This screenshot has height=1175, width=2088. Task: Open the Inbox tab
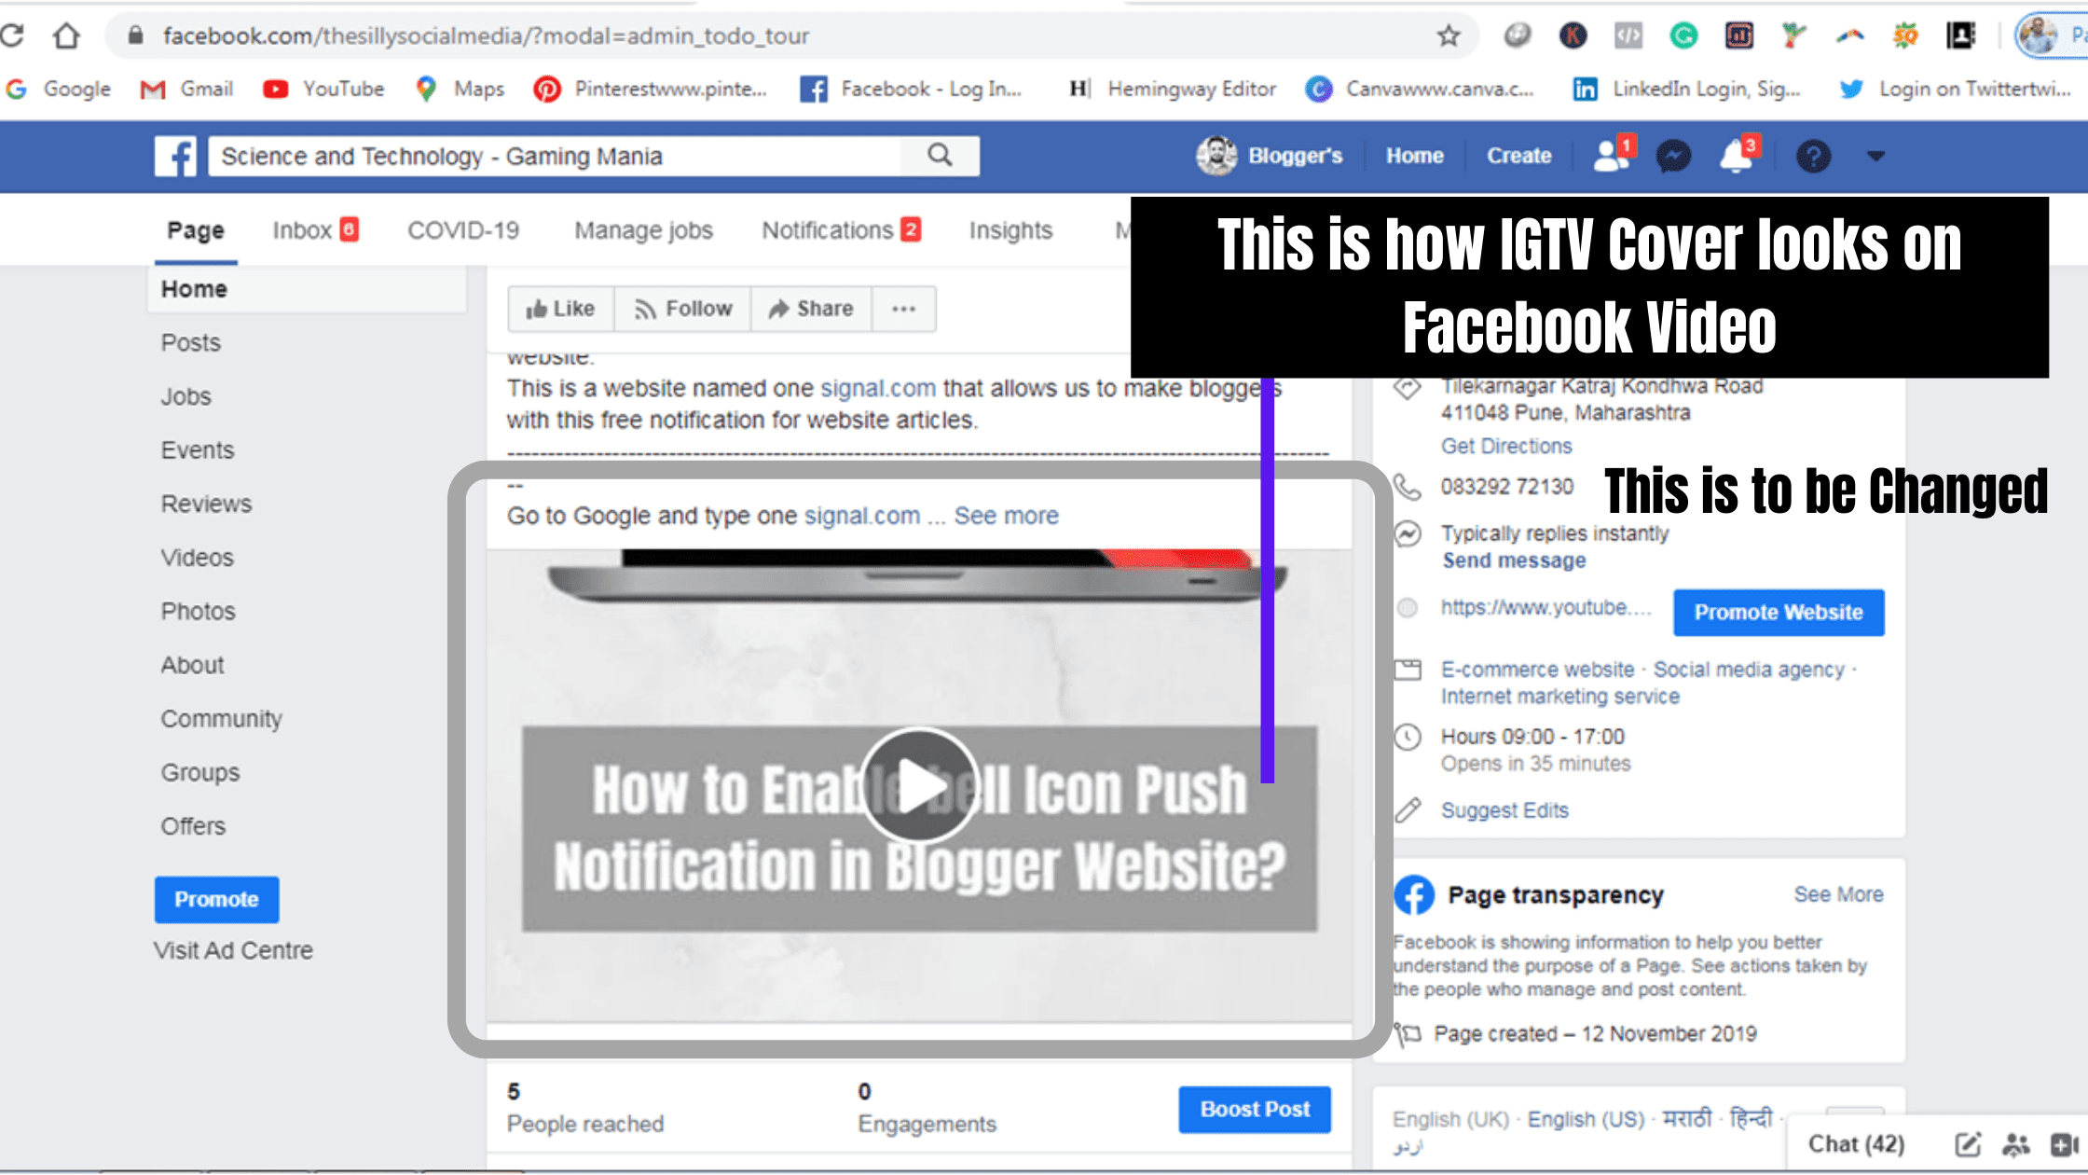[x=315, y=230]
